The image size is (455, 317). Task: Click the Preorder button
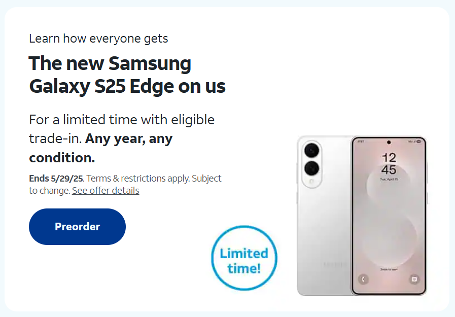(x=77, y=227)
